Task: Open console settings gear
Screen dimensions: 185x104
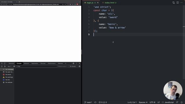Action: [x=79, y=66]
